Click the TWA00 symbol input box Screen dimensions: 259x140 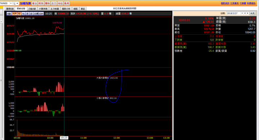tap(4, 3)
